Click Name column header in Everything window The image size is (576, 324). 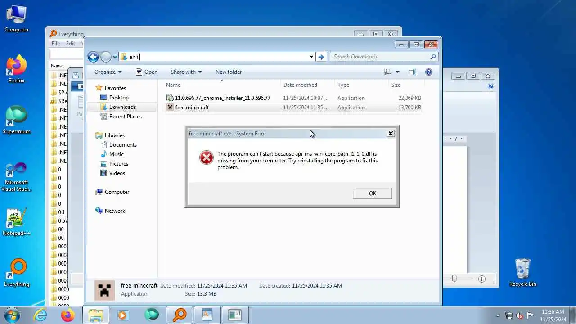tap(57, 66)
